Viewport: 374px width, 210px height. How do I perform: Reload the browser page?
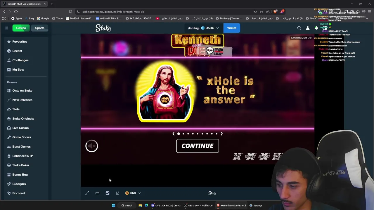(16, 12)
